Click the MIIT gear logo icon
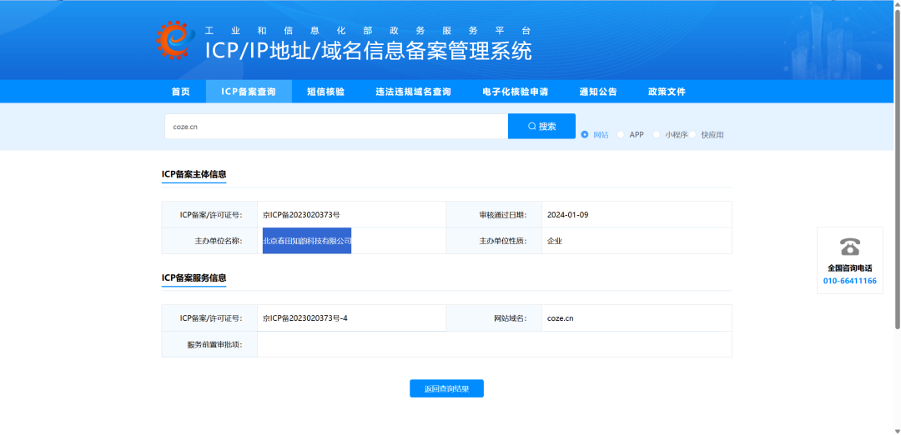 [x=176, y=40]
